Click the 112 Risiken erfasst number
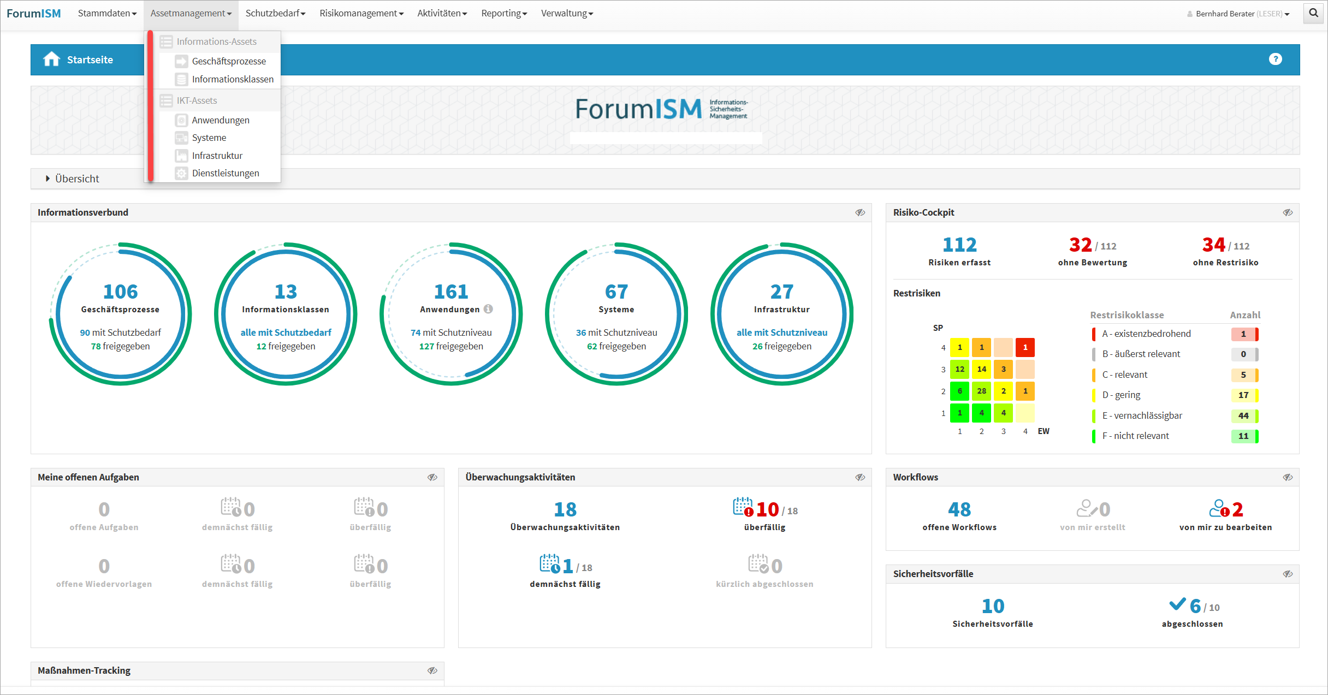 959,245
